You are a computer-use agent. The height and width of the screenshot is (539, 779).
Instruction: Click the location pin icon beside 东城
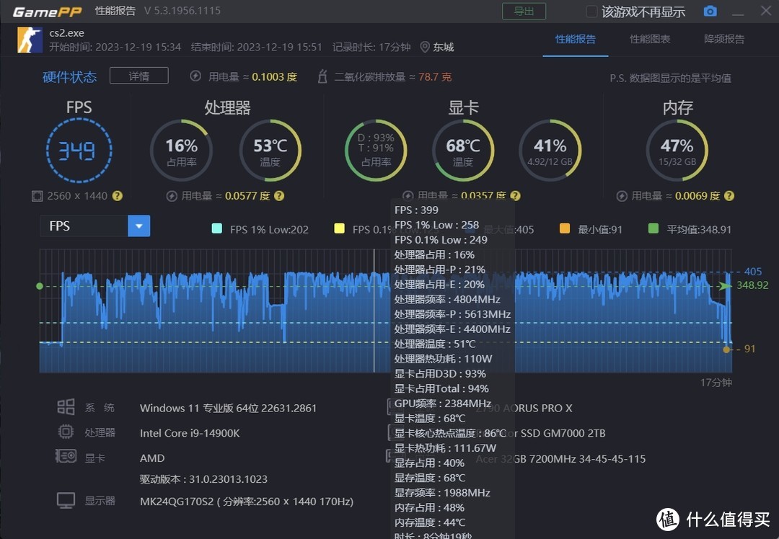(425, 47)
